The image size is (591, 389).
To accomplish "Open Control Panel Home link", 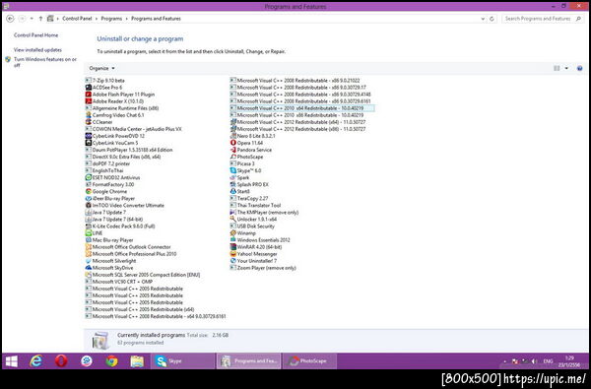I will coord(35,35).
